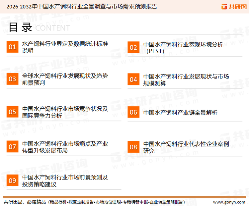The image size is (249, 206).
Task: Click the orange 09 number box
Action: coord(12,180)
